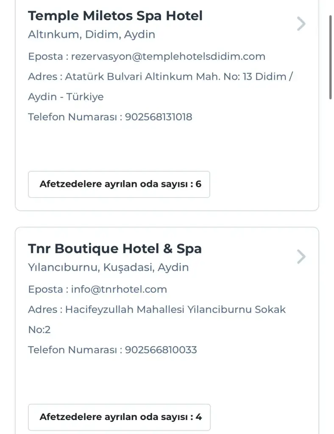Open Temple Miletos Spa Hotel chevron arrow
Image resolution: width=334 pixels, height=434 pixels.
pos(301,24)
